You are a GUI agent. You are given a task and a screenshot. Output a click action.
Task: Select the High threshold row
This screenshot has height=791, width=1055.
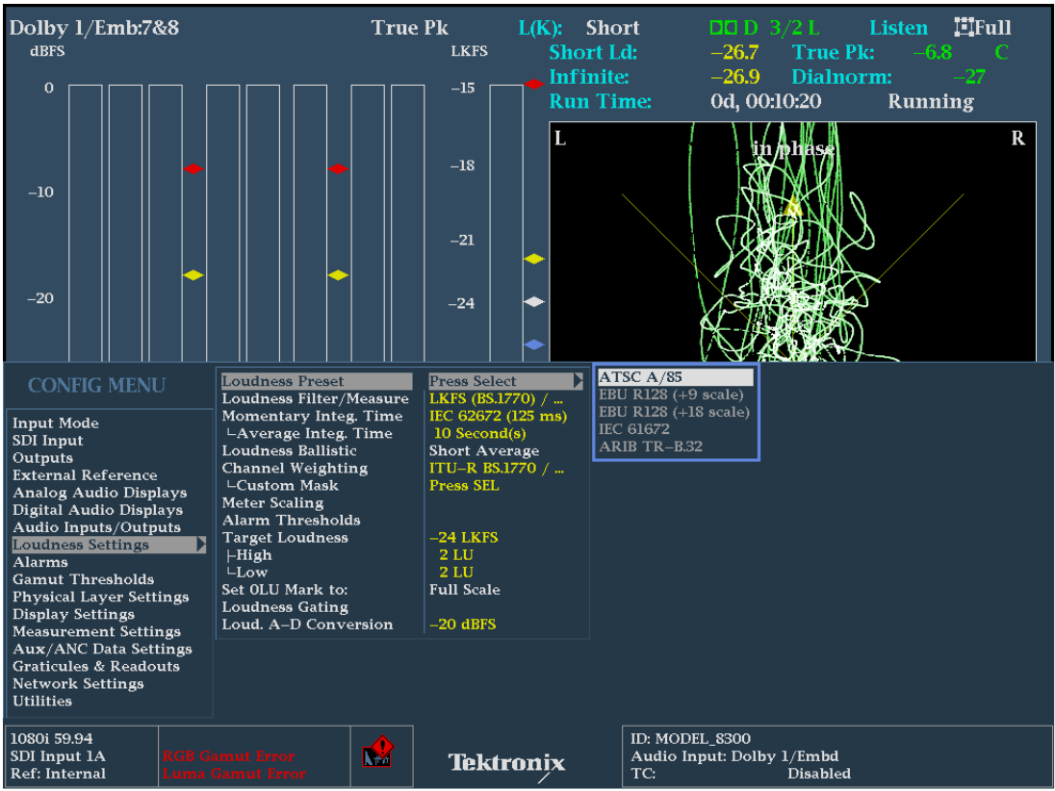249,555
